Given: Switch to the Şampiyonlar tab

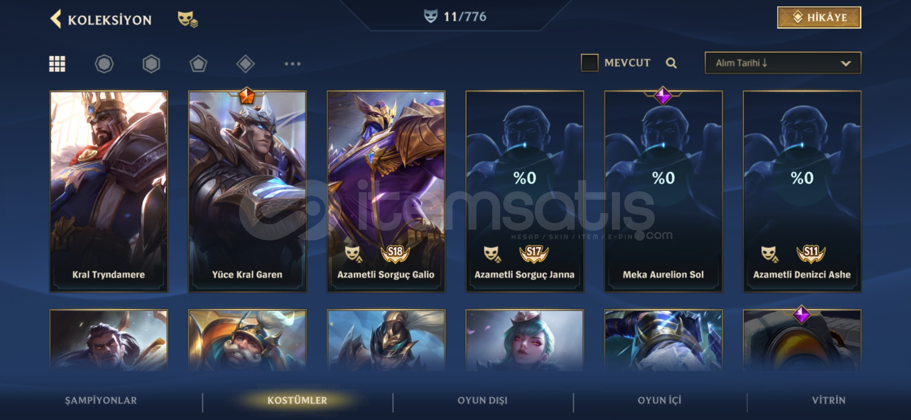Looking at the screenshot, I should 101,400.
